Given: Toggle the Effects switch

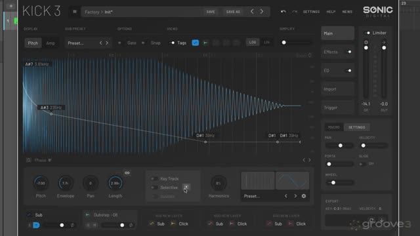Looking at the screenshot, I should (x=348, y=52).
